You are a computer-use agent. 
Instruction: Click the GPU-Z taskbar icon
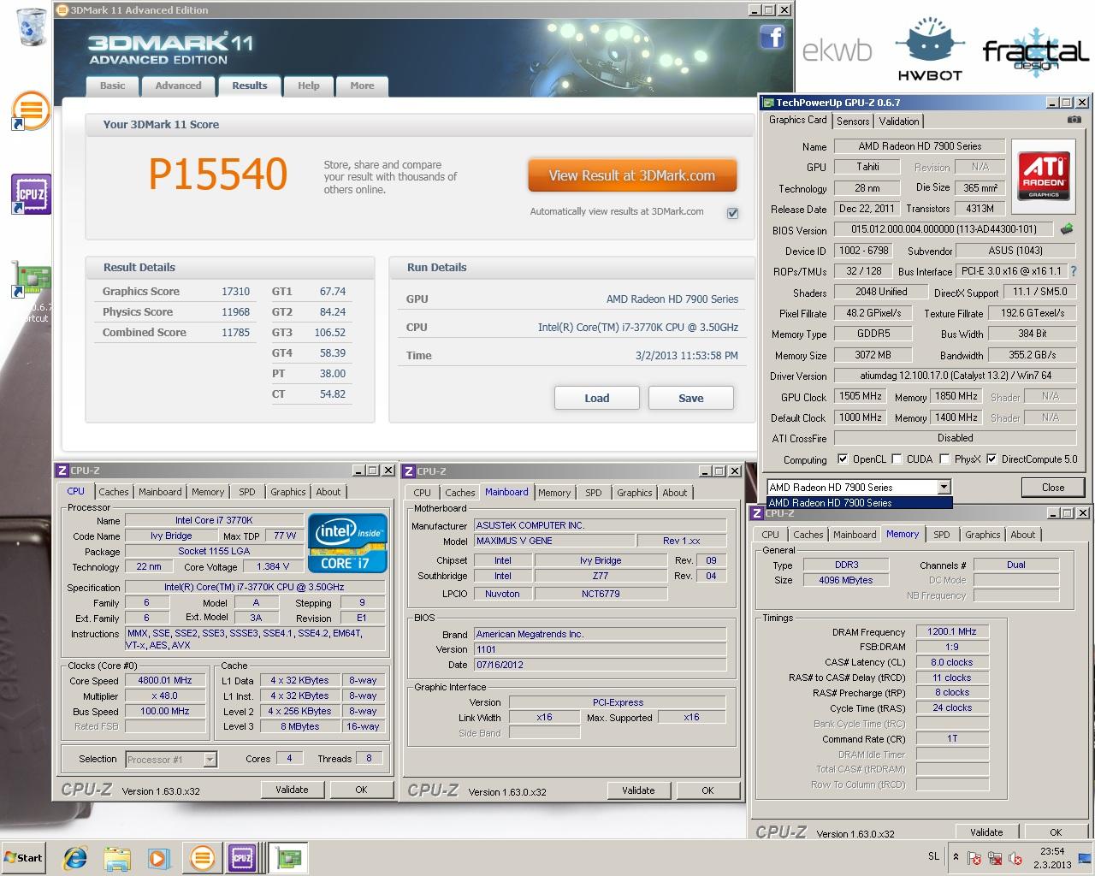pos(289,857)
